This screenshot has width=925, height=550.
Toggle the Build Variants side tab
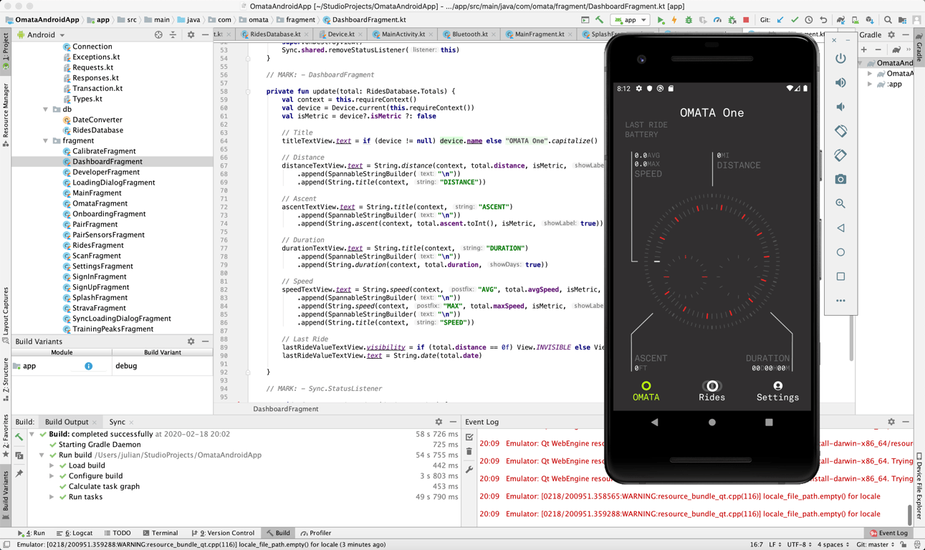coord(6,494)
